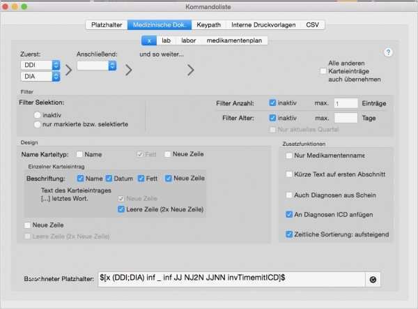Image resolution: width=418 pixels, height=309 pixels.
Task: Open the help question mark button
Action: 388,52
